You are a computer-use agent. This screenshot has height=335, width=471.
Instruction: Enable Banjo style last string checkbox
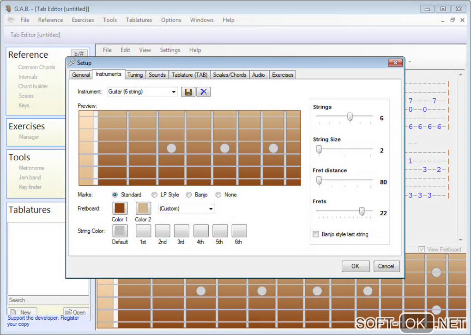[316, 234]
